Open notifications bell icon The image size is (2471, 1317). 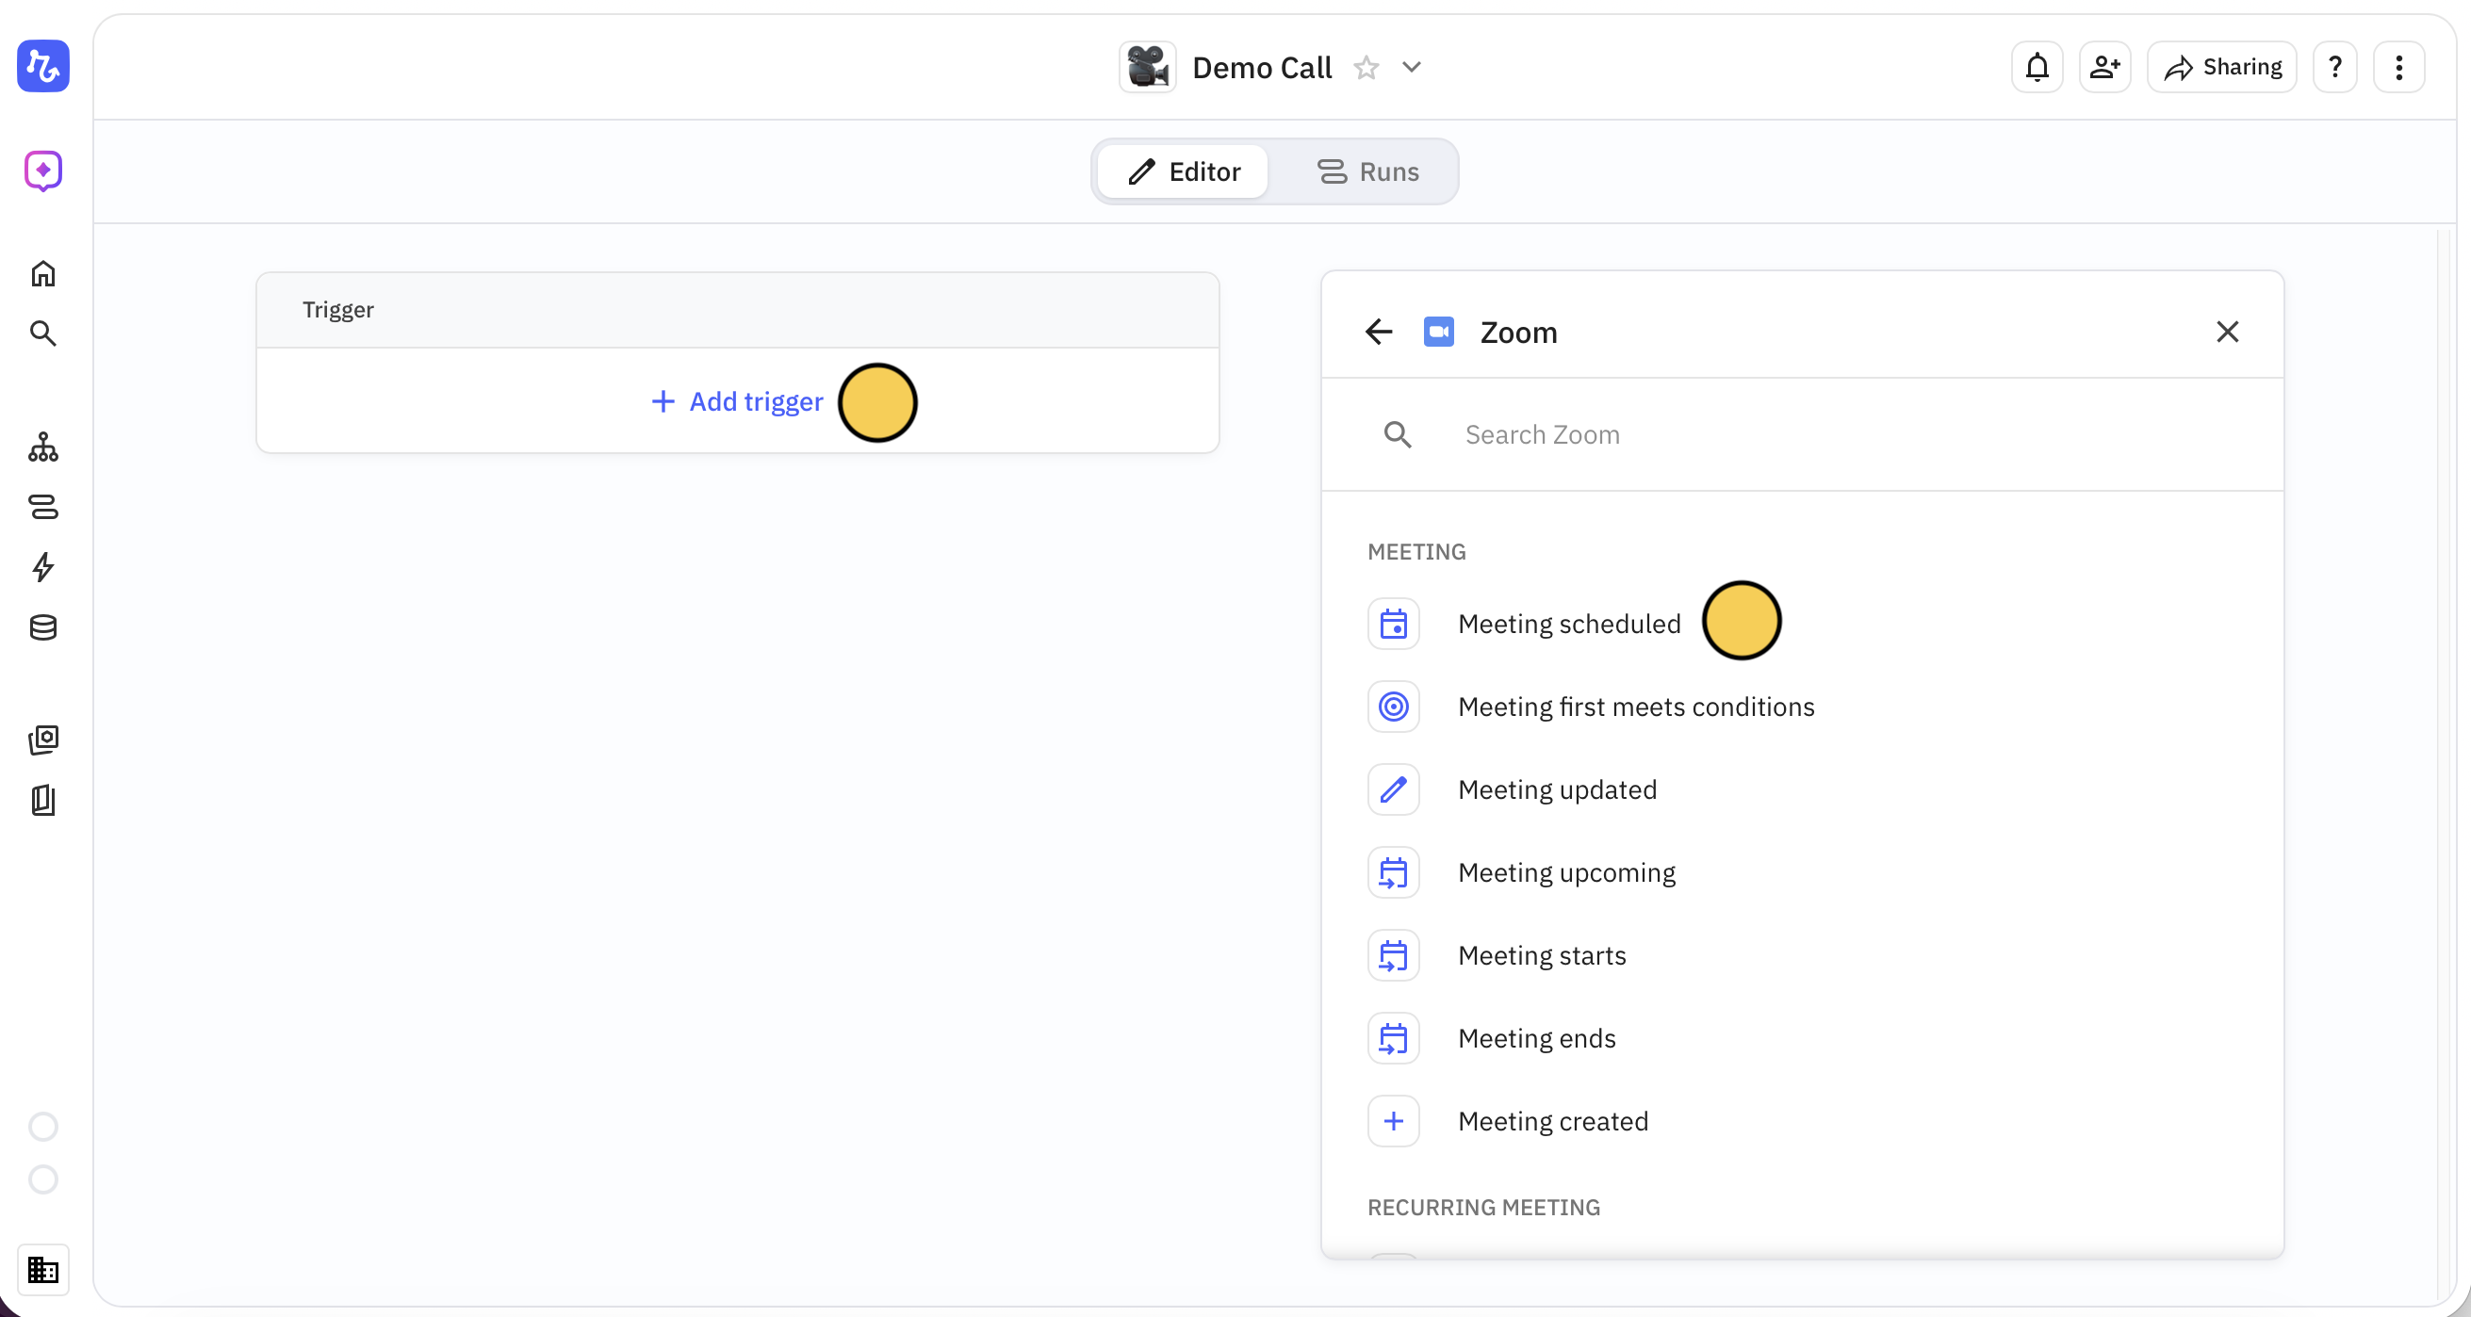pyautogui.click(x=2037, y=67)
